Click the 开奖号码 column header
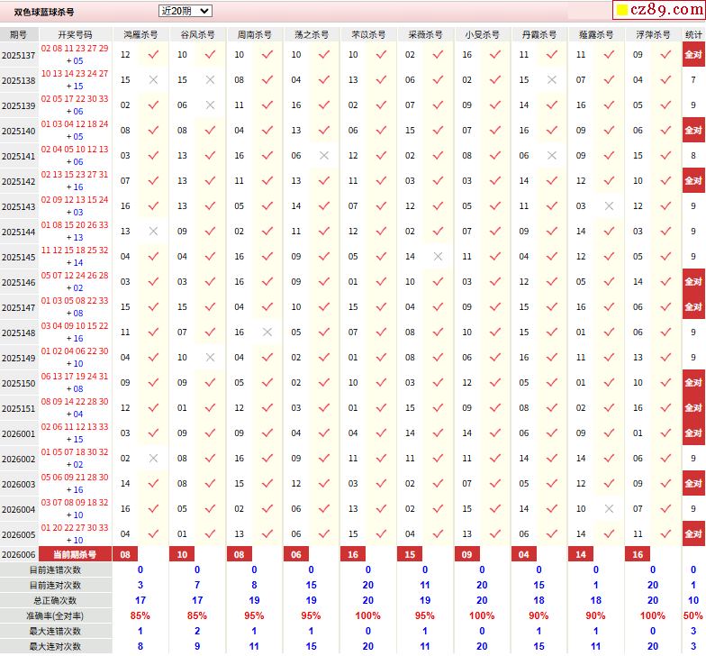The width and height of the screenshot is (706, 656). point(74,34)
